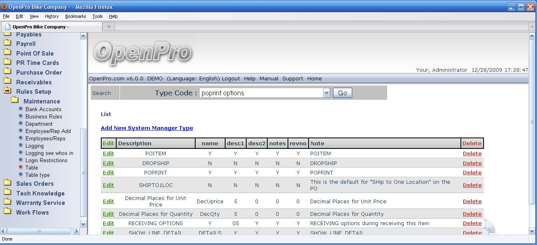The width and height of the screenshot is (537, 245).
Task: Click the Rules Setup open folder icon
Action: (7, 91)
